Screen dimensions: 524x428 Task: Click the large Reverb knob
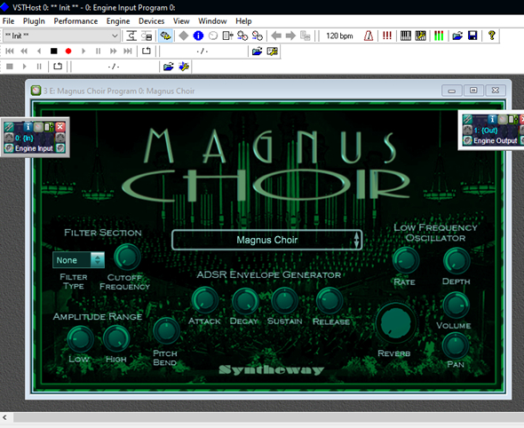[396, 322]
